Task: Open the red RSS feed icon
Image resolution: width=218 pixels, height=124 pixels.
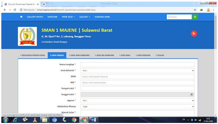Action: 194,33
